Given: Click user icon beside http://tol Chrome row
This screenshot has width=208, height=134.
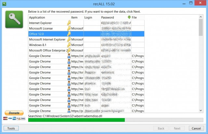Looking at the screenshot, I should [x=69, y=73].
